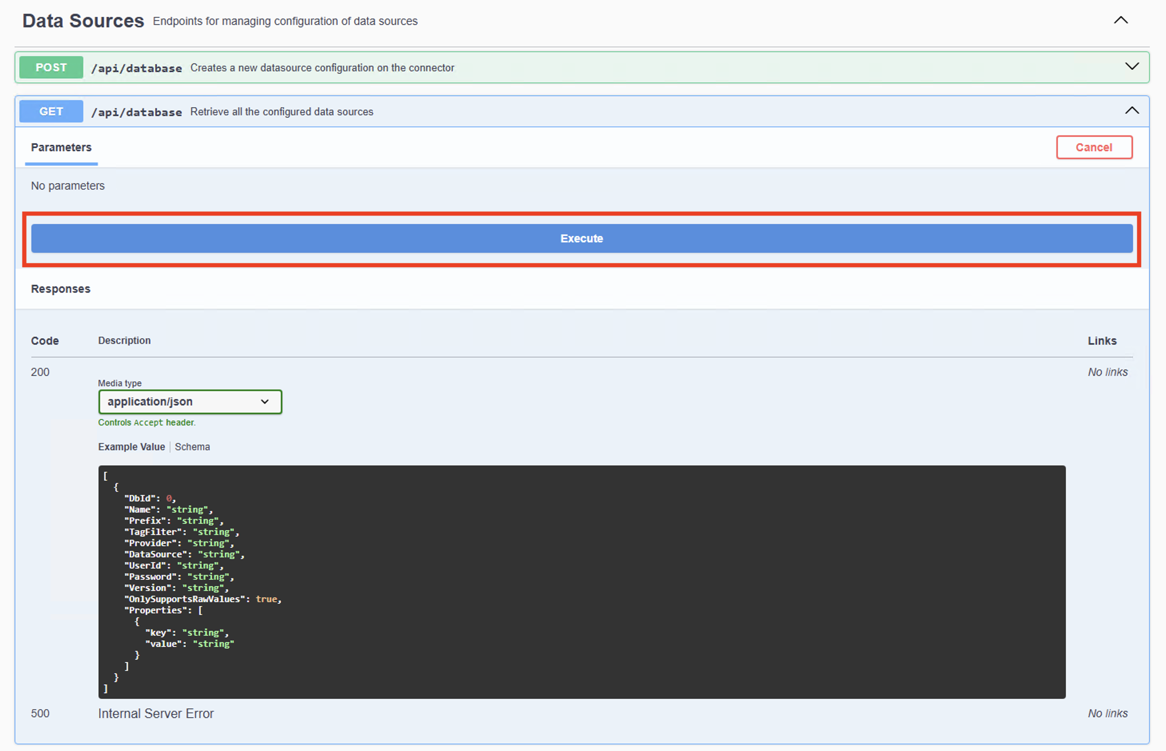Click the Links column header
This screenshot has width=1166, height=751.
tap(1102, 341)
